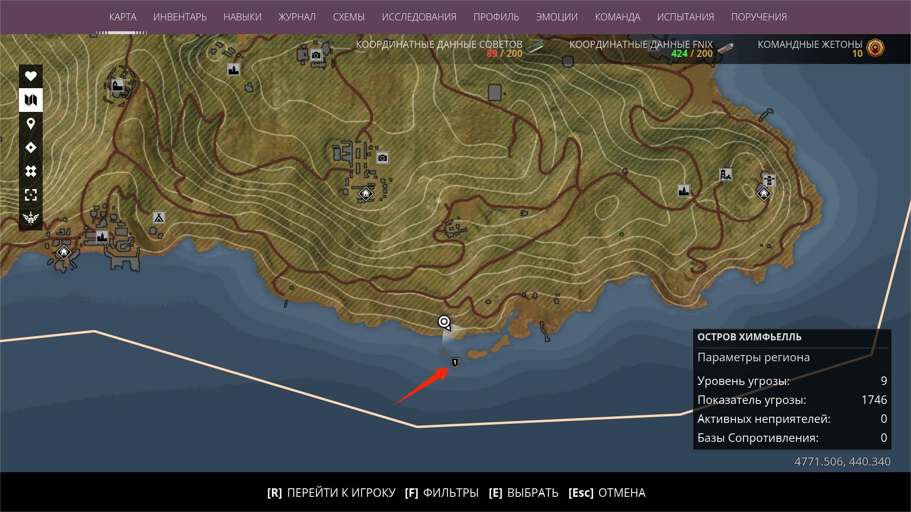Click the spire landmark marker in the north

(x=233, y=70)
